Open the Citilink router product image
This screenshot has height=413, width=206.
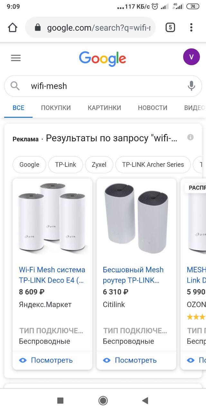[x=136, y=218]
